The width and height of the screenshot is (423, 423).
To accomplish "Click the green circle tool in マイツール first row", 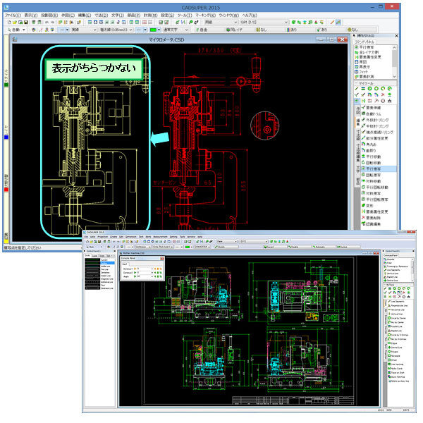I will click(x=369, y=89).
